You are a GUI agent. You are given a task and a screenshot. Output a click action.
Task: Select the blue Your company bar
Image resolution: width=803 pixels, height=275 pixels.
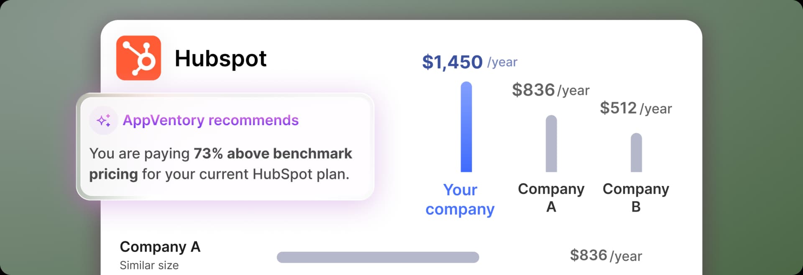click(x=466, y=127)
